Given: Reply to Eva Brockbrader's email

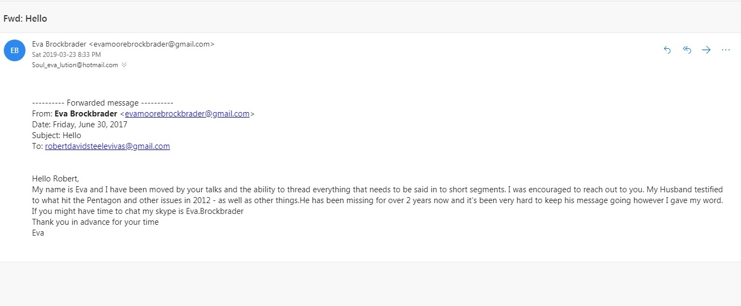Looking at the screenshot, I should point(667,50).
